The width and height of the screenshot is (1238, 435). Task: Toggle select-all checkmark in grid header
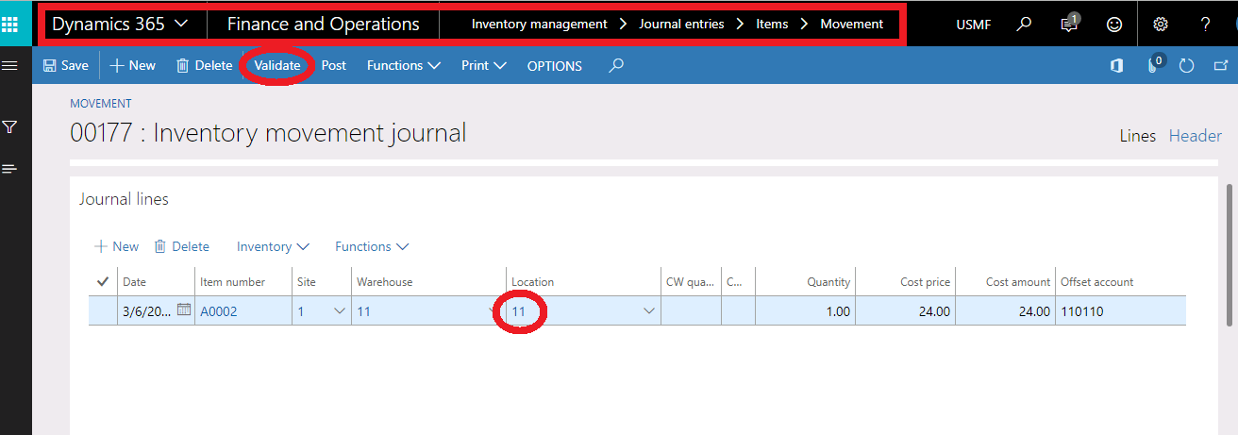(x=103, y=281)
